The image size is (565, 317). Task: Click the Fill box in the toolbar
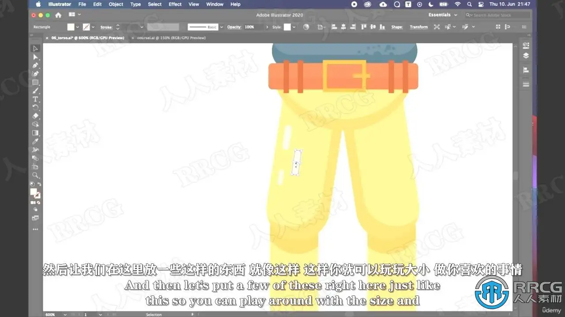pyautogui.click(x=34, y=192)
